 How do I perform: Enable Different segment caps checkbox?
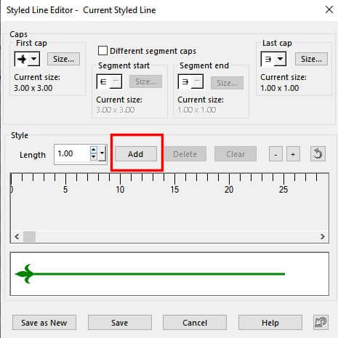point(102,51)
